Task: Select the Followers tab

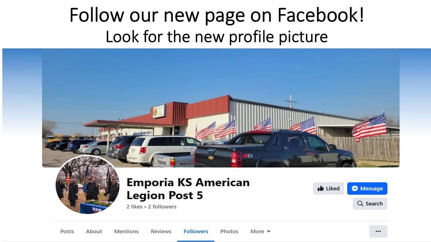Action: [196, 231]
